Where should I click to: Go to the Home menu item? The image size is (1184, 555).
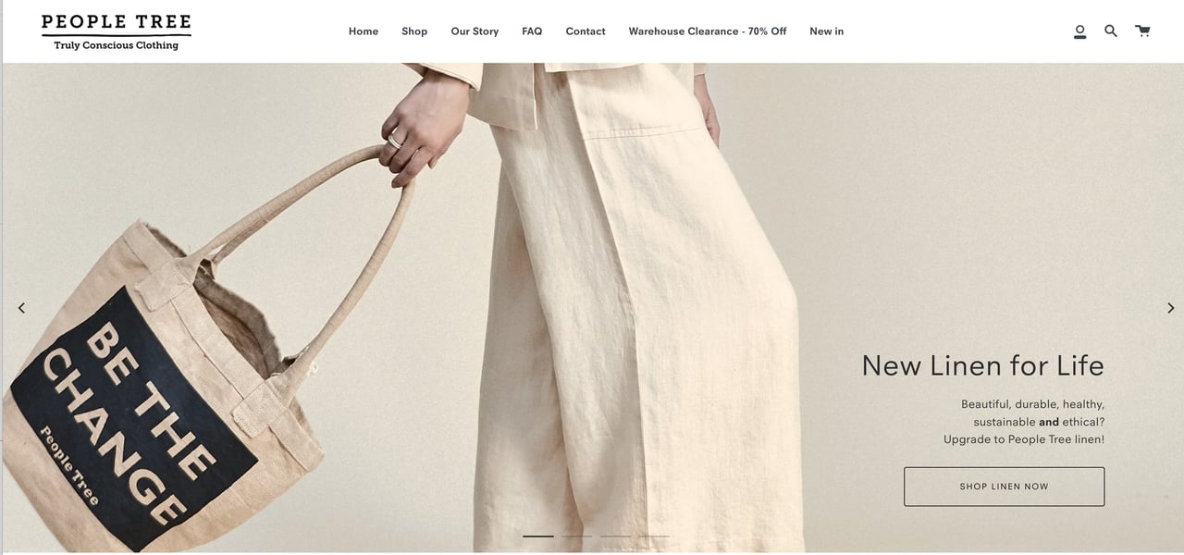(364, 31)
